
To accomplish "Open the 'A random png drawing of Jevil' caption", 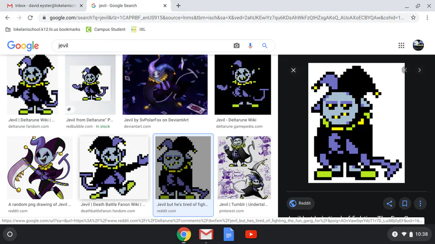I will pyautogui.click(x=40, y=204).
